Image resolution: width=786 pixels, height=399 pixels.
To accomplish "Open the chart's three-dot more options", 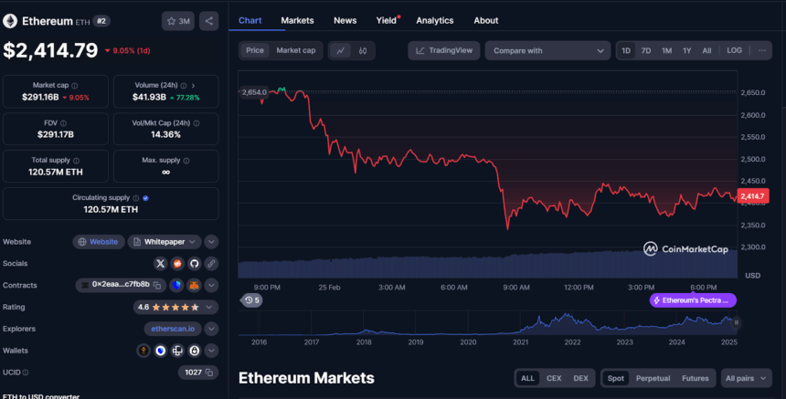I will tap(762, 50).
